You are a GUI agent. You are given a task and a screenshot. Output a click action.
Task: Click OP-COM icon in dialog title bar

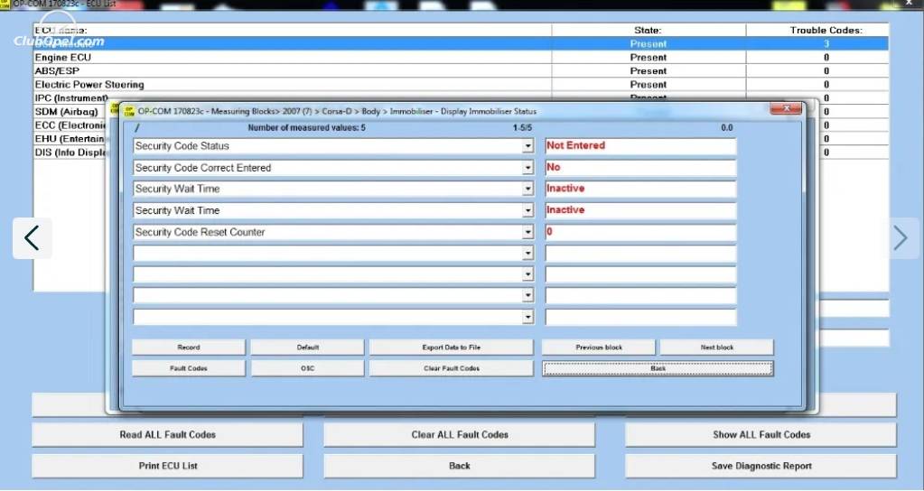[130, 111]
